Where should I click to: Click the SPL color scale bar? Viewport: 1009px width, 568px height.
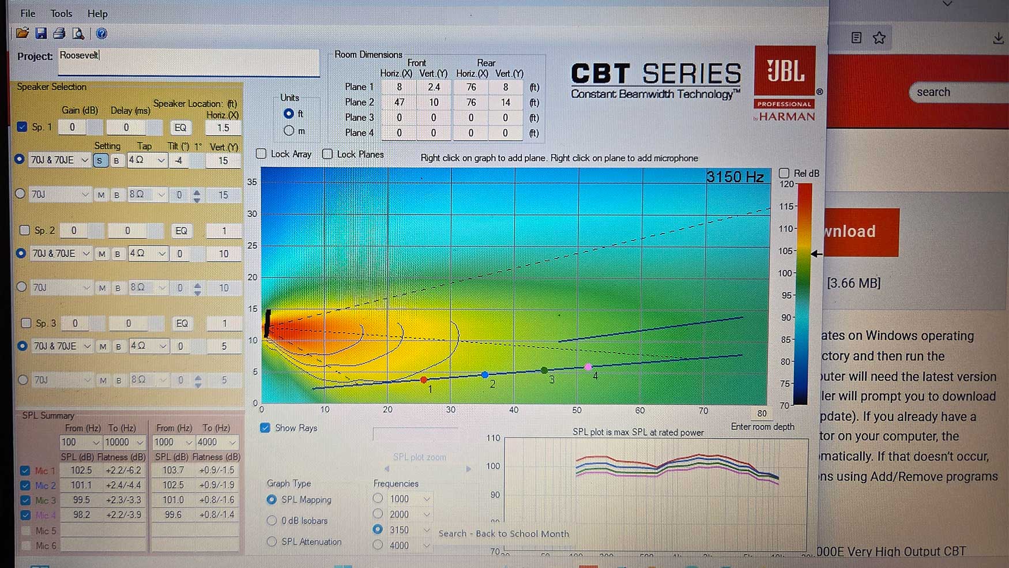(803, 294)
